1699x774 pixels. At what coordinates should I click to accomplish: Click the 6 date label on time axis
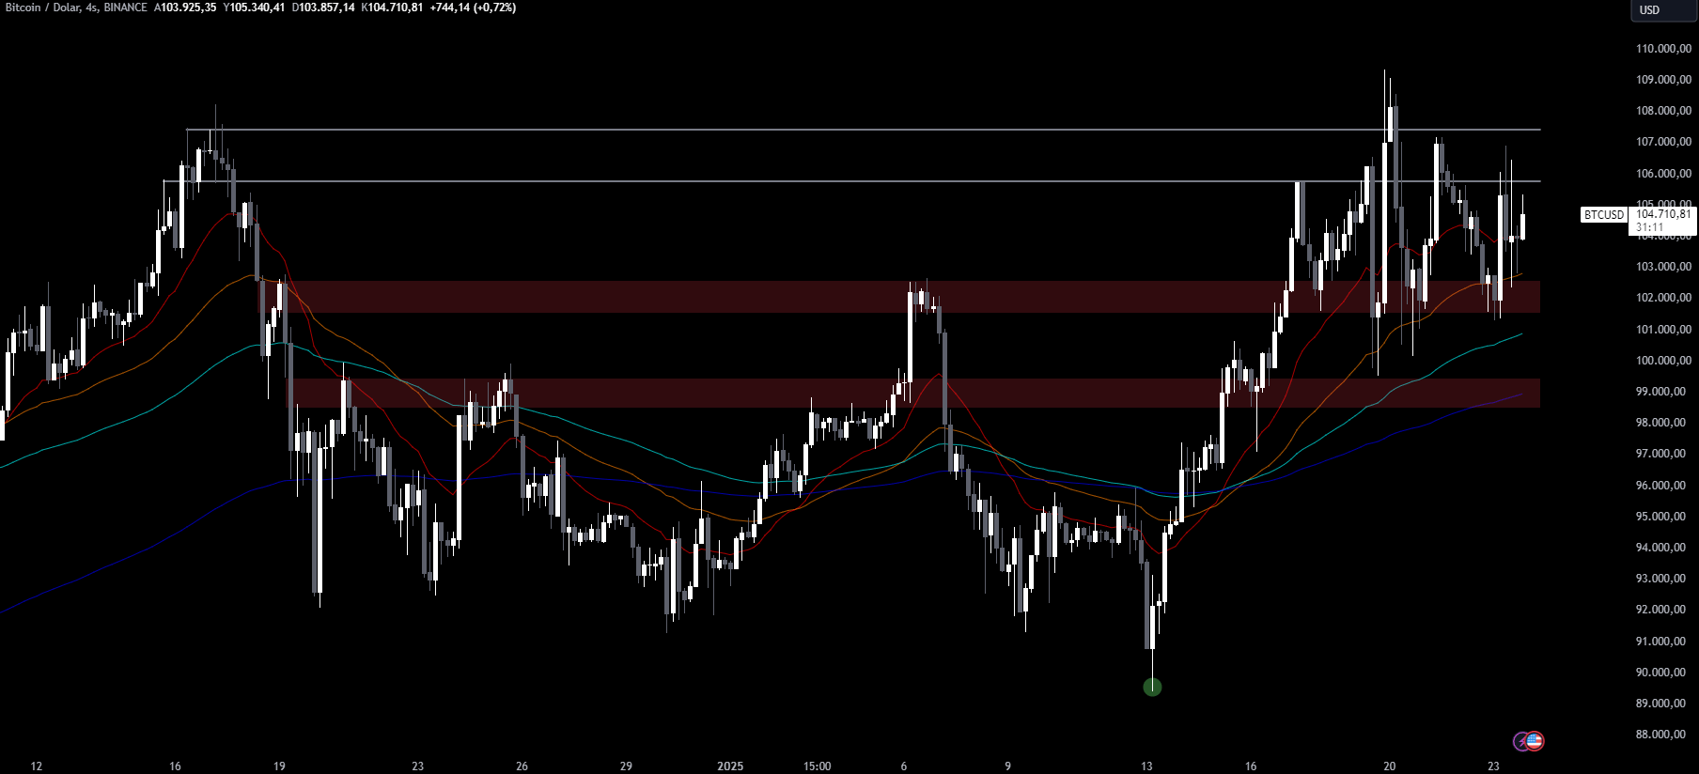click(904, 766)
